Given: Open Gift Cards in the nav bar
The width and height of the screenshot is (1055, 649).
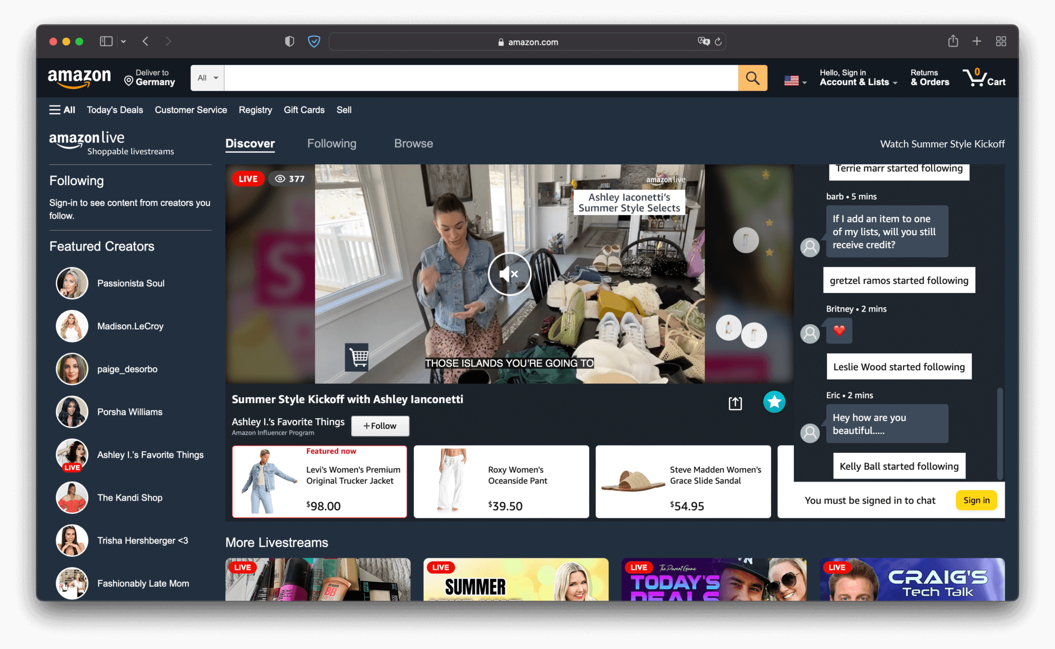Looking at the screenshot, I should pos(304,110).
